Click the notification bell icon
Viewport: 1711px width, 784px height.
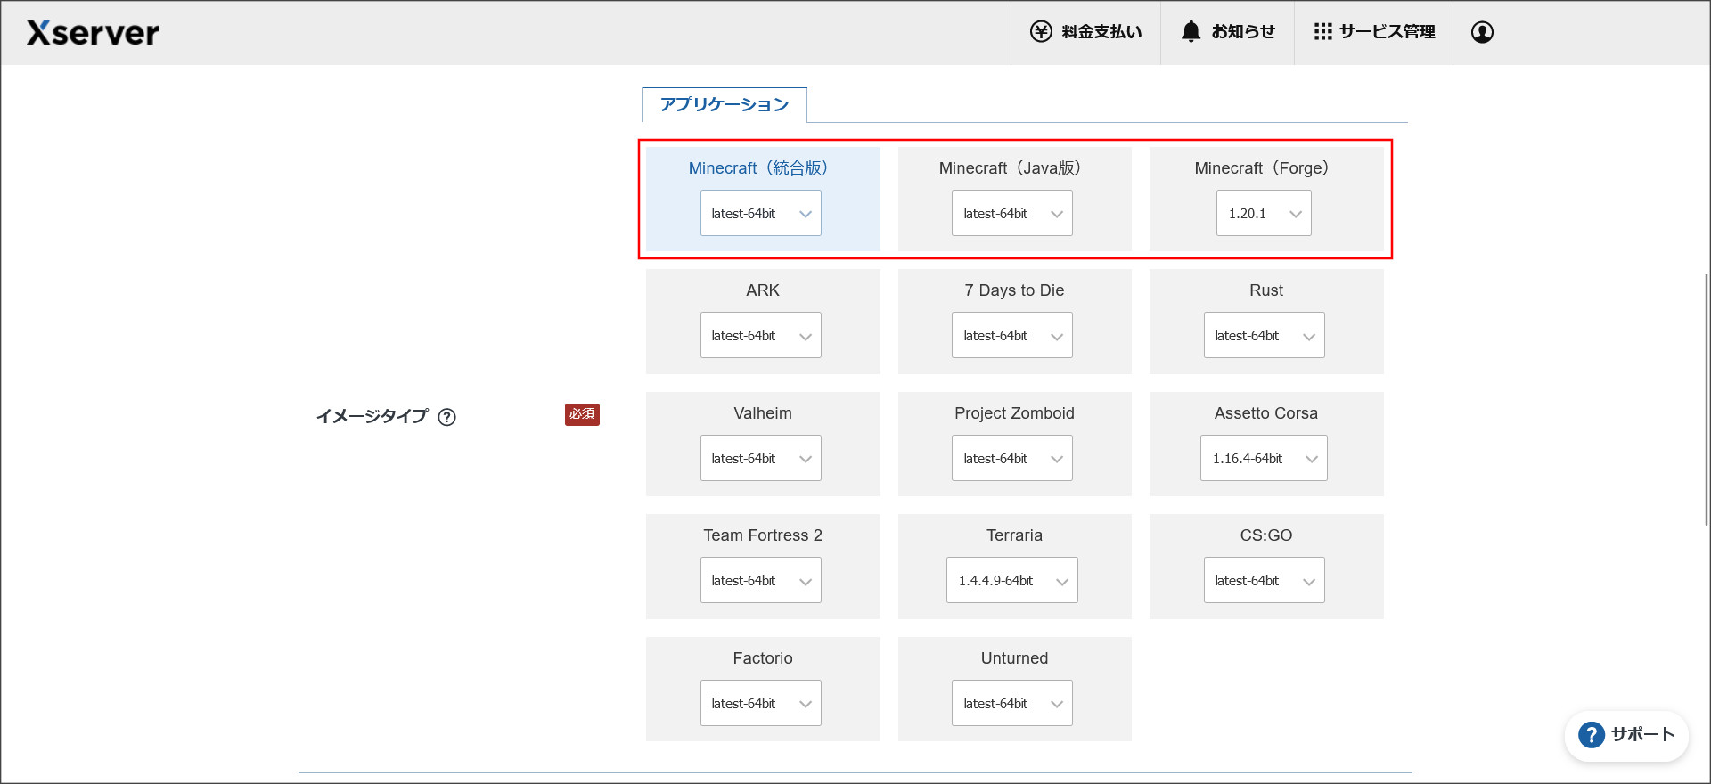click(x=1191, y=32)
